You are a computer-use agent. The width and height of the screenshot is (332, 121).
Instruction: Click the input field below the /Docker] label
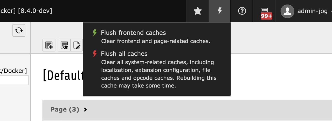pyautogui.click(x=14, y=80)
